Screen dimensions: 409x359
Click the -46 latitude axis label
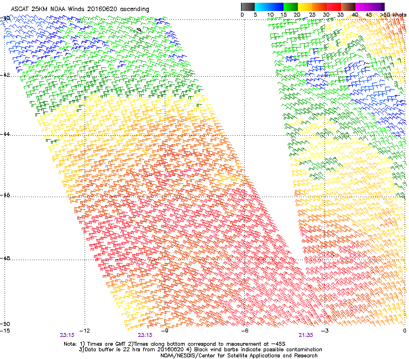6,195
